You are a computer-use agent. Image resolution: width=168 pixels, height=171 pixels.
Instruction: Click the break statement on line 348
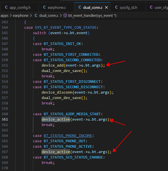click(x=48, y=49)
